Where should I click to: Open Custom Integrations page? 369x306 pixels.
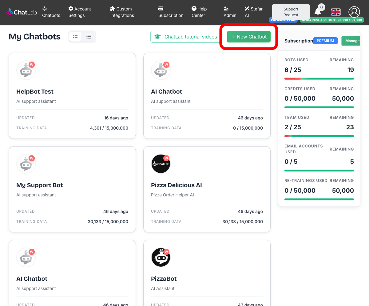click(122, 12)
